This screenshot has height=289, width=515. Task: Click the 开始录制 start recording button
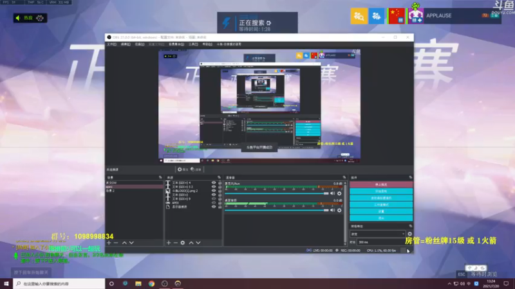[x=381, y=191]
